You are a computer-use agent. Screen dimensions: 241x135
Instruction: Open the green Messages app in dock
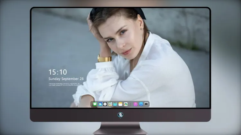[x=95, y=104]
